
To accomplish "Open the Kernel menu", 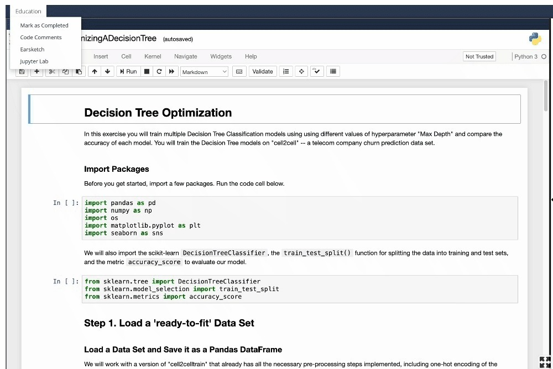I will tap(153, 56).
